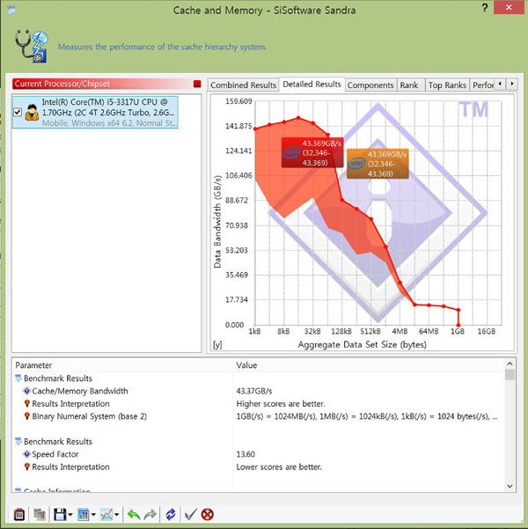Click the Parameter column header
The width and height of the screenshot is (528, 529).
(x=122, y=365)
